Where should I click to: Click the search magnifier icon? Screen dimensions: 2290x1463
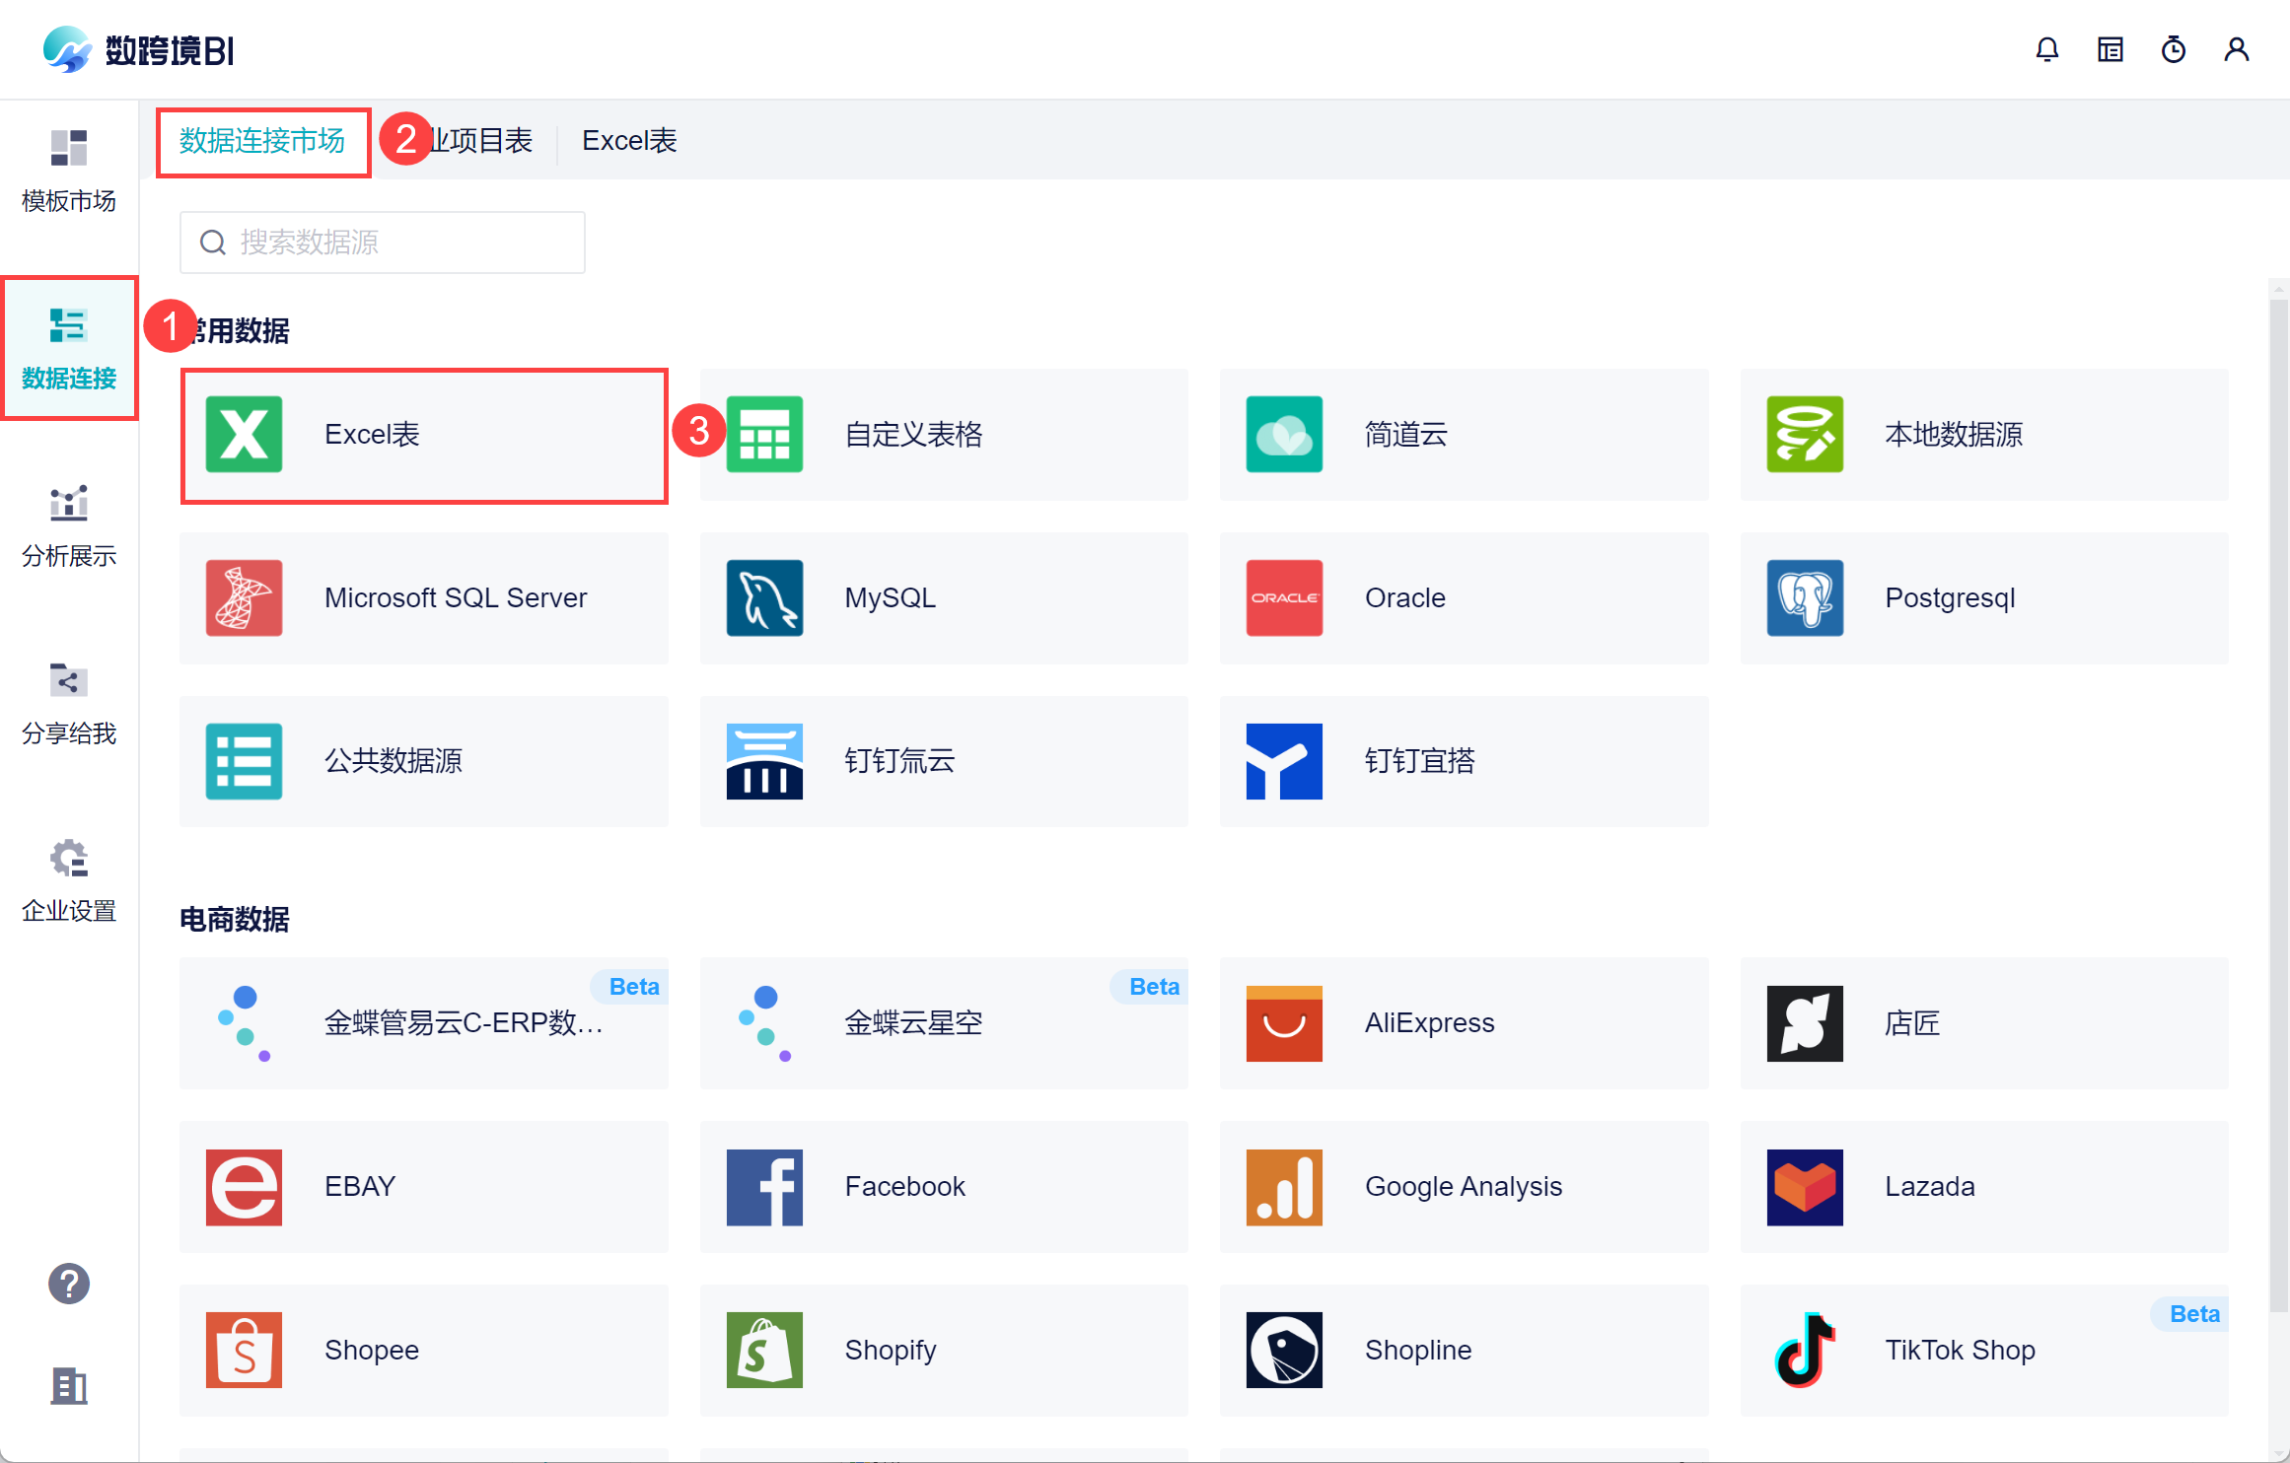[x=213, y=243]
